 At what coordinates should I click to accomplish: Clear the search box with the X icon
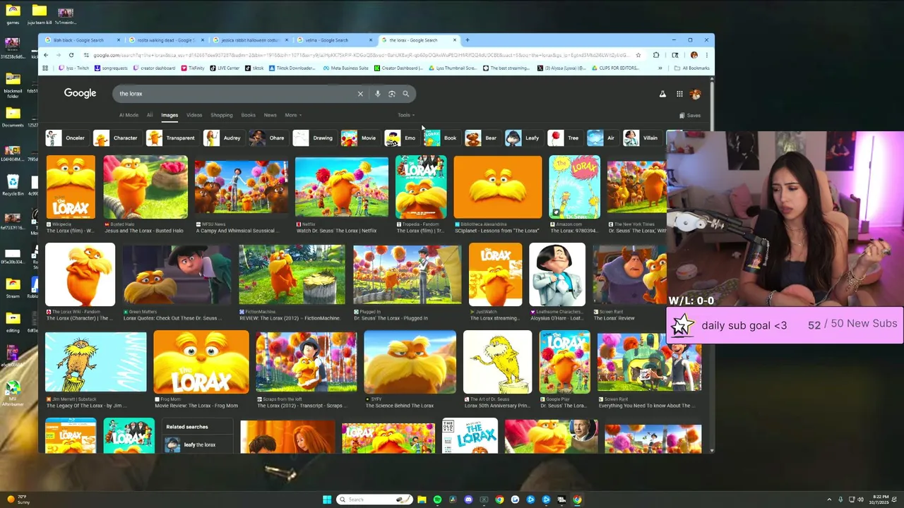click(360, 94)
